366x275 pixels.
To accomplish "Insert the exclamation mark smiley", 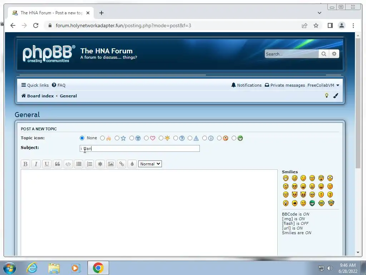I will click(321, 194).
